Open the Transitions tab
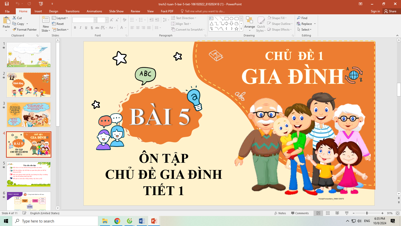Screen dimensions: 401x226 pos(72,11)
